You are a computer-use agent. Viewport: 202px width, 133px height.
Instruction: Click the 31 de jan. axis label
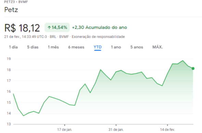tap(116, 130)
